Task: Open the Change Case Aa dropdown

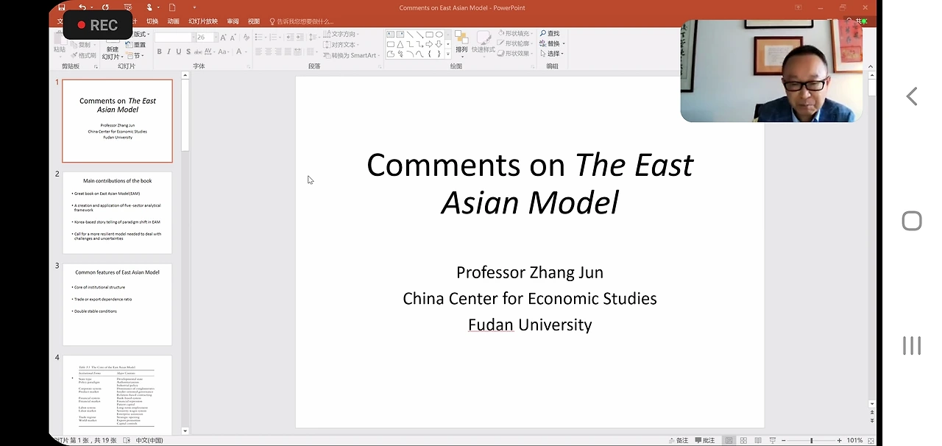Action: [223, 52]
